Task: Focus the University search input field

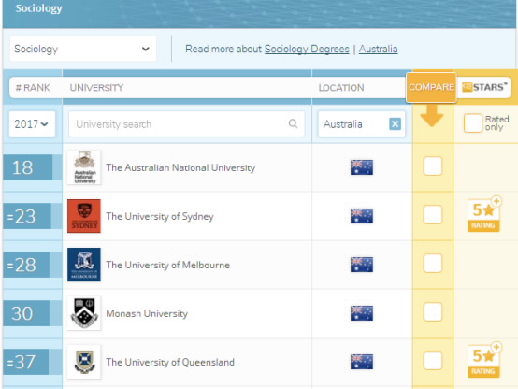Action: point(187,124)
